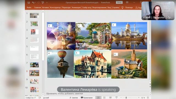This screenshot has height=99, width=176.
Task: Click slide area scroll down arrow
Action: 150,82
